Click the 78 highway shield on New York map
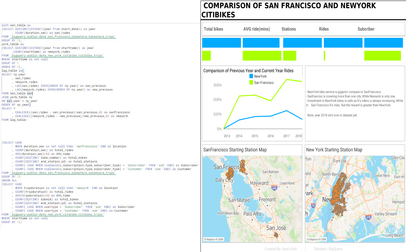 313,206
